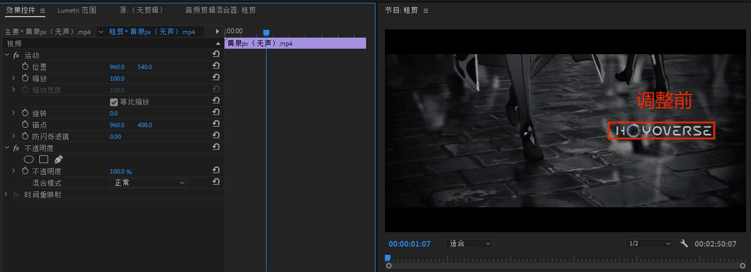Click the ellipse mask tool under Opacity
The width and height of the screenshot is (751, 272).
pos(29,159)
